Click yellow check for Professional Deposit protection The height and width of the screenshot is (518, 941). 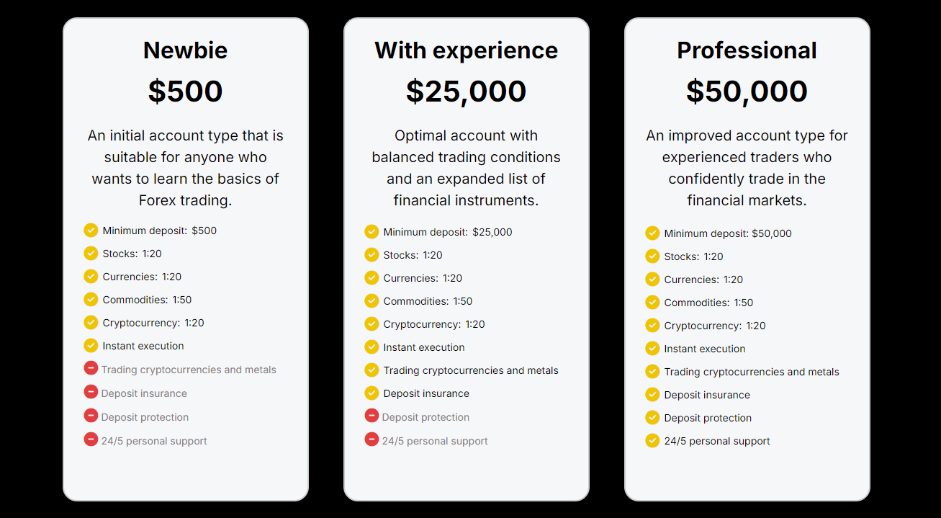click(x=652, y=417)
